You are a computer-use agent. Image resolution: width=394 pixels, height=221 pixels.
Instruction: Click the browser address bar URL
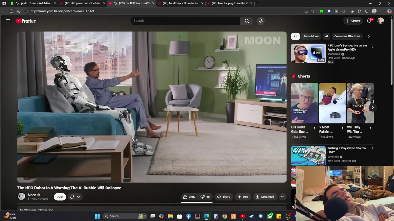click(62, 11)
